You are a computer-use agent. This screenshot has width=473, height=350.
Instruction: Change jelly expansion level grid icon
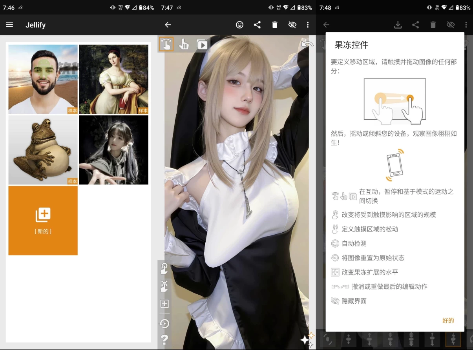point(164,304)
